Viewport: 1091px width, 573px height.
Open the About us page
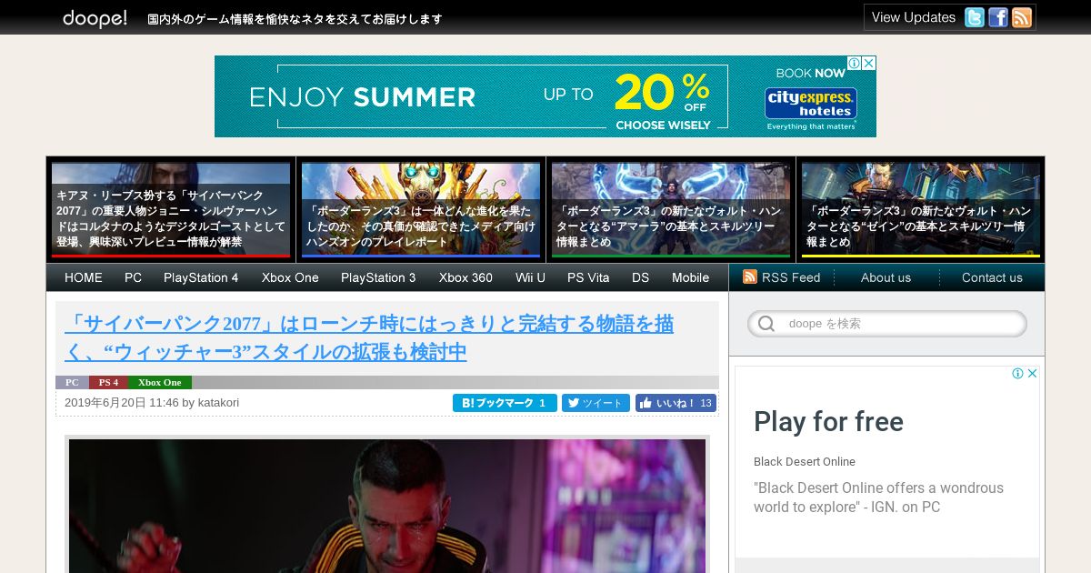coord(886,277)
